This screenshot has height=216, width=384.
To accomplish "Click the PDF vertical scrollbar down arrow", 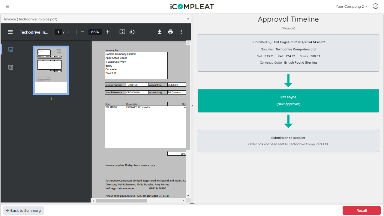I will pyautogui.click(x=188, y=196).
